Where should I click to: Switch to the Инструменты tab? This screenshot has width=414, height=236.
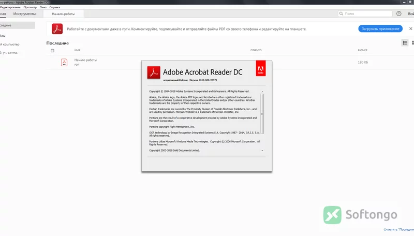click(x=24, y=14)
